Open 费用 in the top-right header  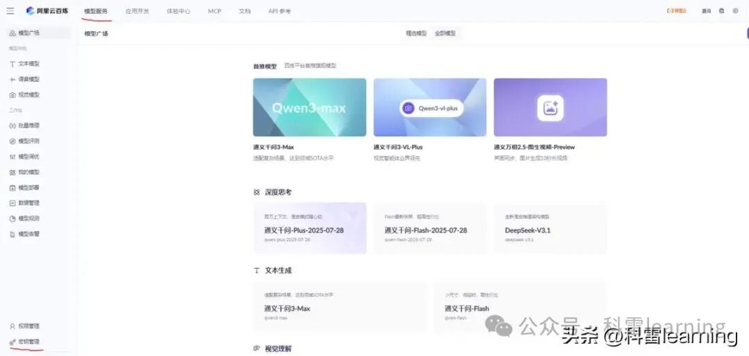click(706, 11)
